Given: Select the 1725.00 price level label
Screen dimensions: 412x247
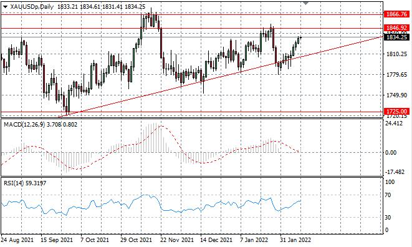Looking at the screenshot, I should 397,112.
